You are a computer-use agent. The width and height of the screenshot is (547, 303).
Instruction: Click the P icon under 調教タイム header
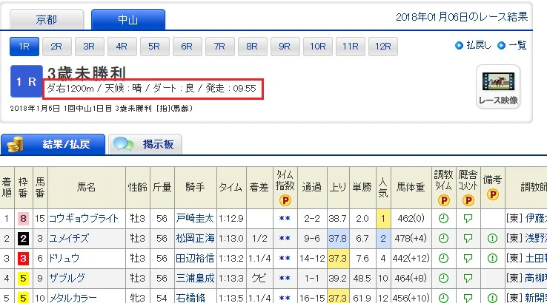pos(443,200)
